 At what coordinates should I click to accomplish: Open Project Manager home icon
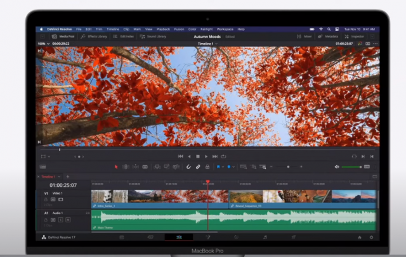click(x=360, y=237)
